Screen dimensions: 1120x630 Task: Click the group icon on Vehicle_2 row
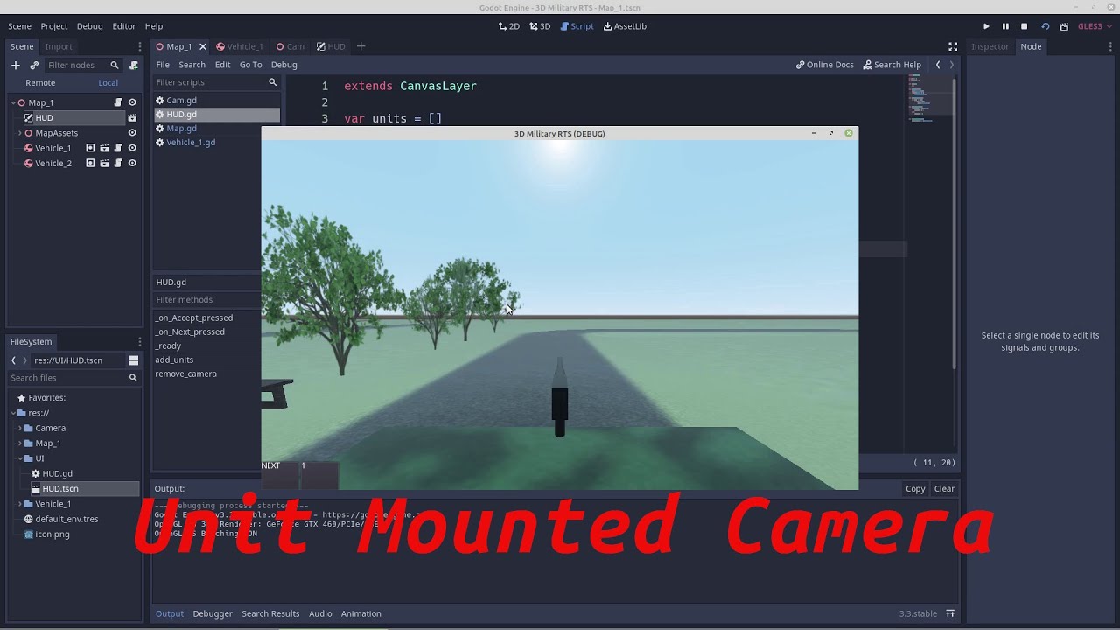(x=90, y=163)
